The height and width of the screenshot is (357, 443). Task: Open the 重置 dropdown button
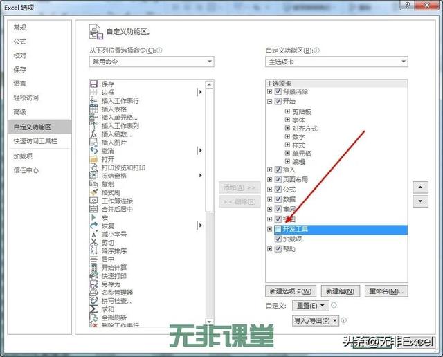point(311,306)
